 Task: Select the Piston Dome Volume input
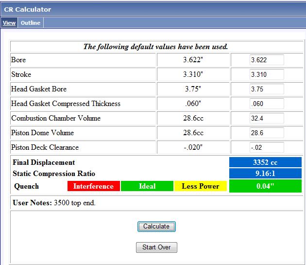(266, 133)
